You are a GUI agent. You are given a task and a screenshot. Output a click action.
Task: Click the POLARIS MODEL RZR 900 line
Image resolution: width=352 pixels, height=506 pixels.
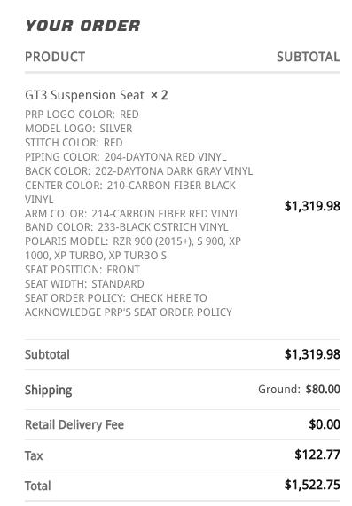tap(133, 249)
